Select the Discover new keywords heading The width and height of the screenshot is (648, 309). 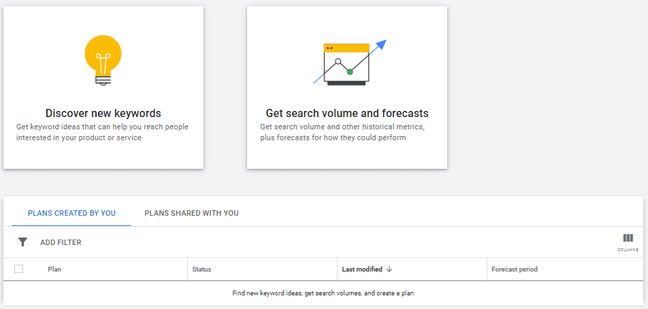tap(103, 113)
